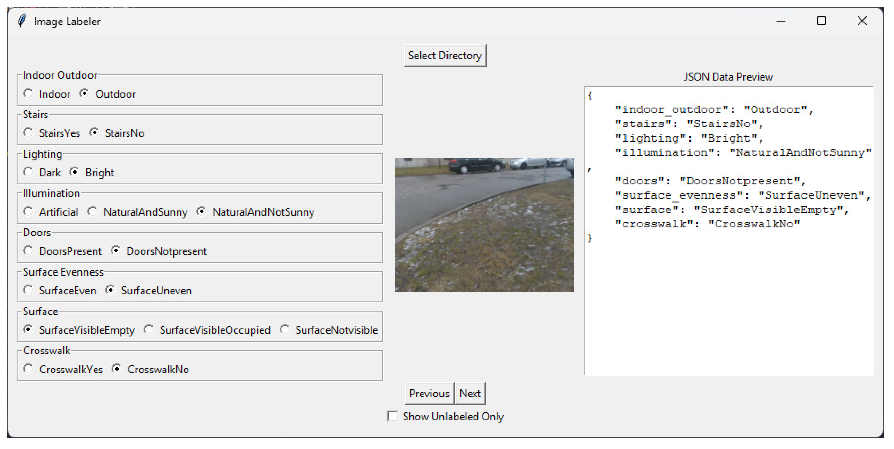Set Lighting to Dark
894x449 pixels.
pyautogui.click(x=28, y=172)
